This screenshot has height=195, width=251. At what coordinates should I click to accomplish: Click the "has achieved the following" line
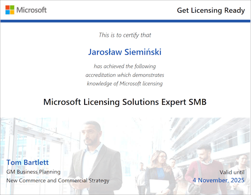[125, 66]
